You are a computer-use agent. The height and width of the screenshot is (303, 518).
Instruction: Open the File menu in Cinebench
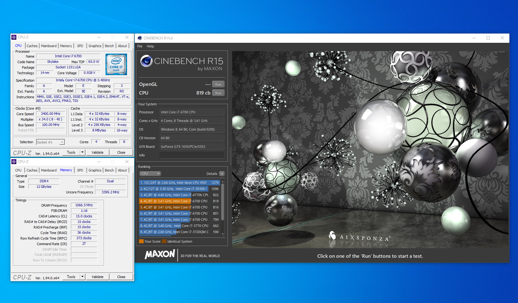point(140,46)
